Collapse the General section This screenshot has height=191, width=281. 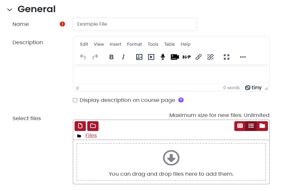[x=10, y=10]
